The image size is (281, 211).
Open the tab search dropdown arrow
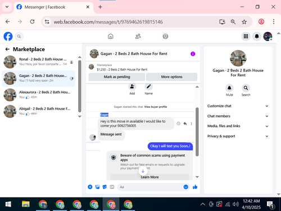pos(7,7)
